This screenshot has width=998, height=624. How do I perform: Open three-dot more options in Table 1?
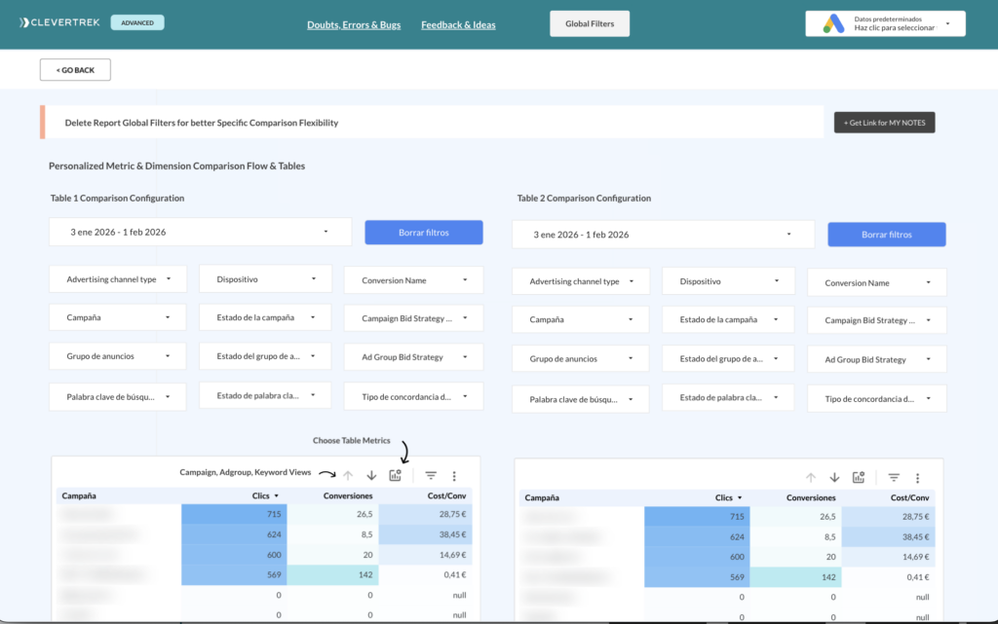(x=454, y=476)
